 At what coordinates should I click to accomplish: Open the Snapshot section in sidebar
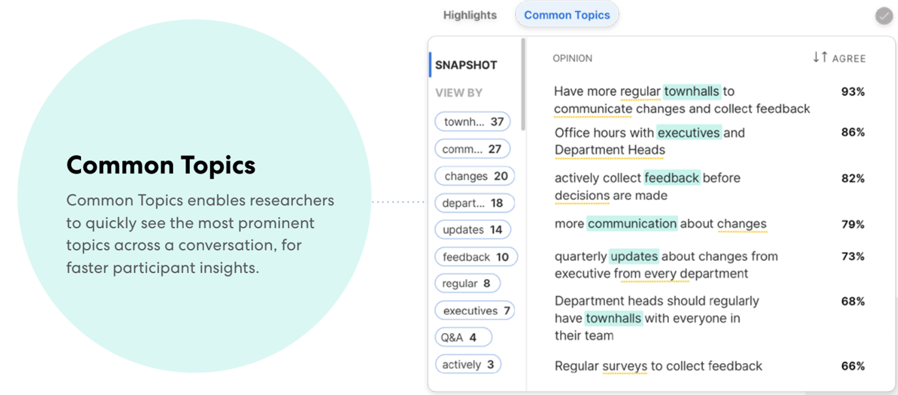click(466, 65)
